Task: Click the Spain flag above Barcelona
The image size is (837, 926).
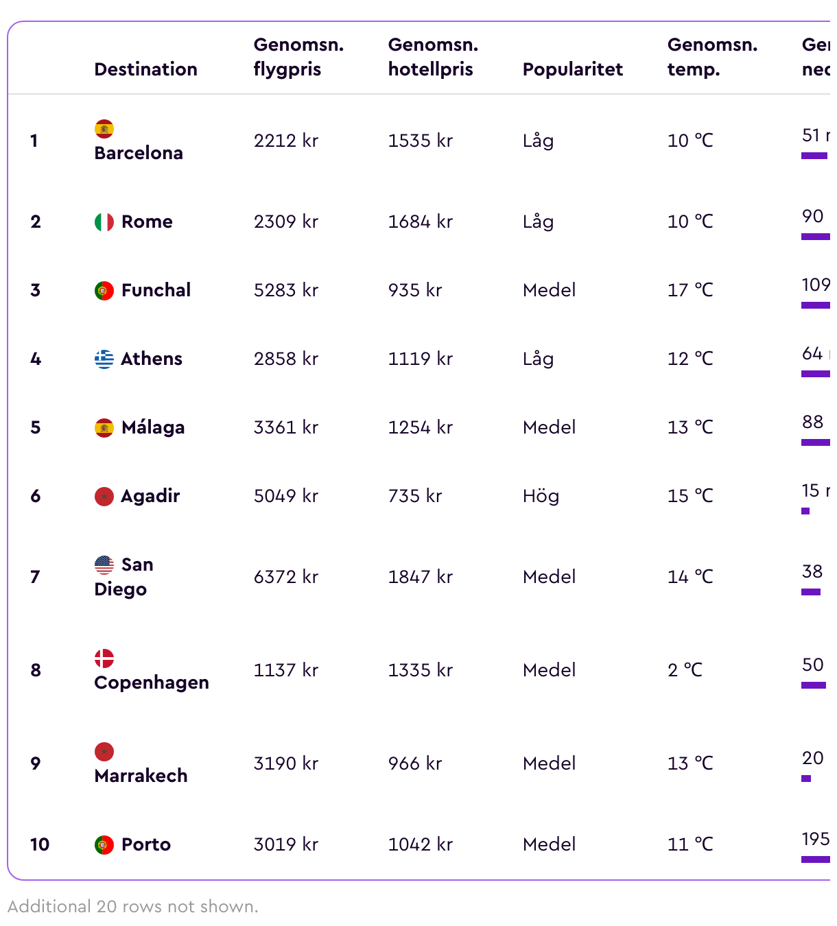Action: pyautogui.click(x=104, y=129)
